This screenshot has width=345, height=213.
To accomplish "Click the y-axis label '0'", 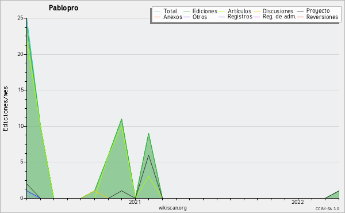I will coord(22,198).
